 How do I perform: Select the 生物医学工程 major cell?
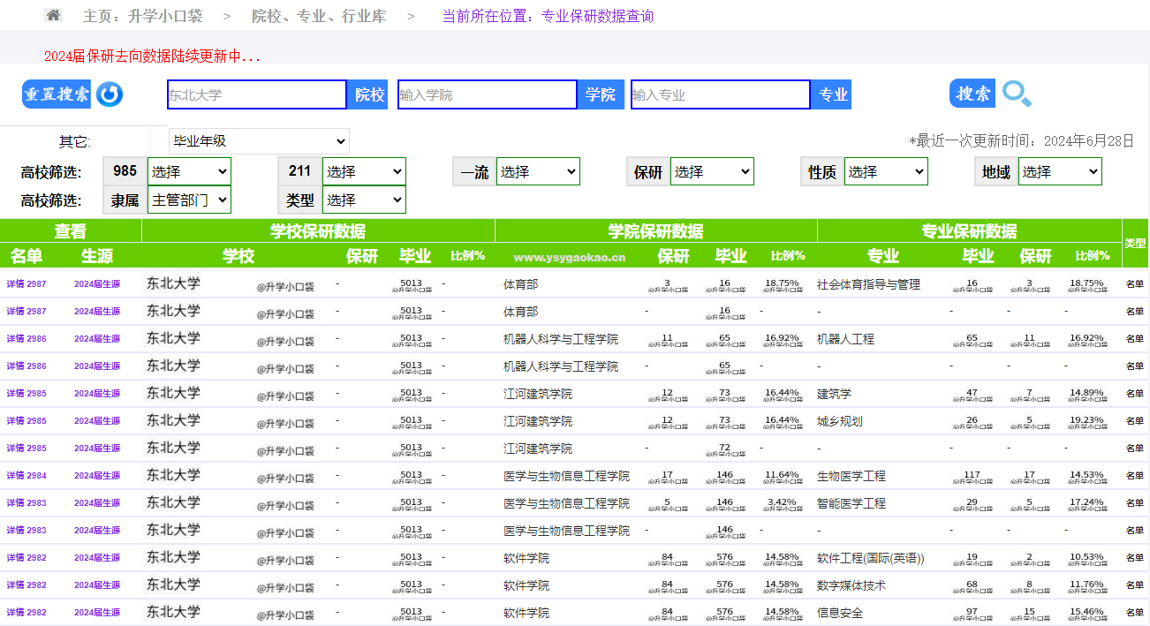851,476
